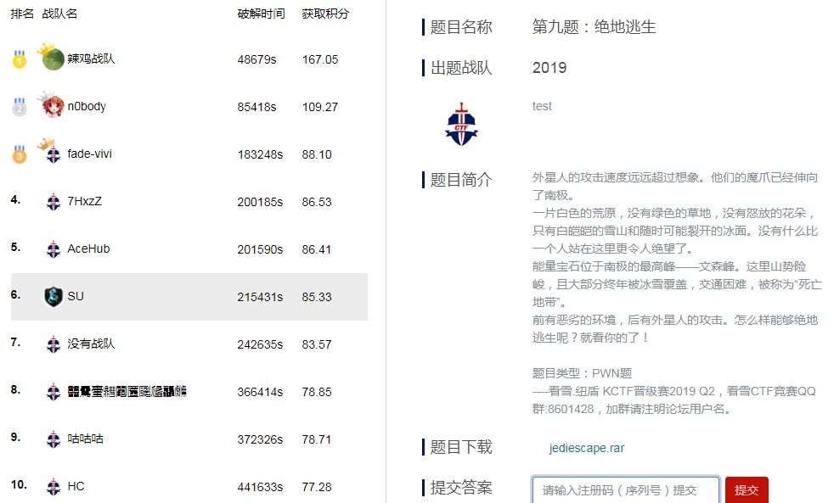Click the 没有战队 team badge icon

[54, 344]
